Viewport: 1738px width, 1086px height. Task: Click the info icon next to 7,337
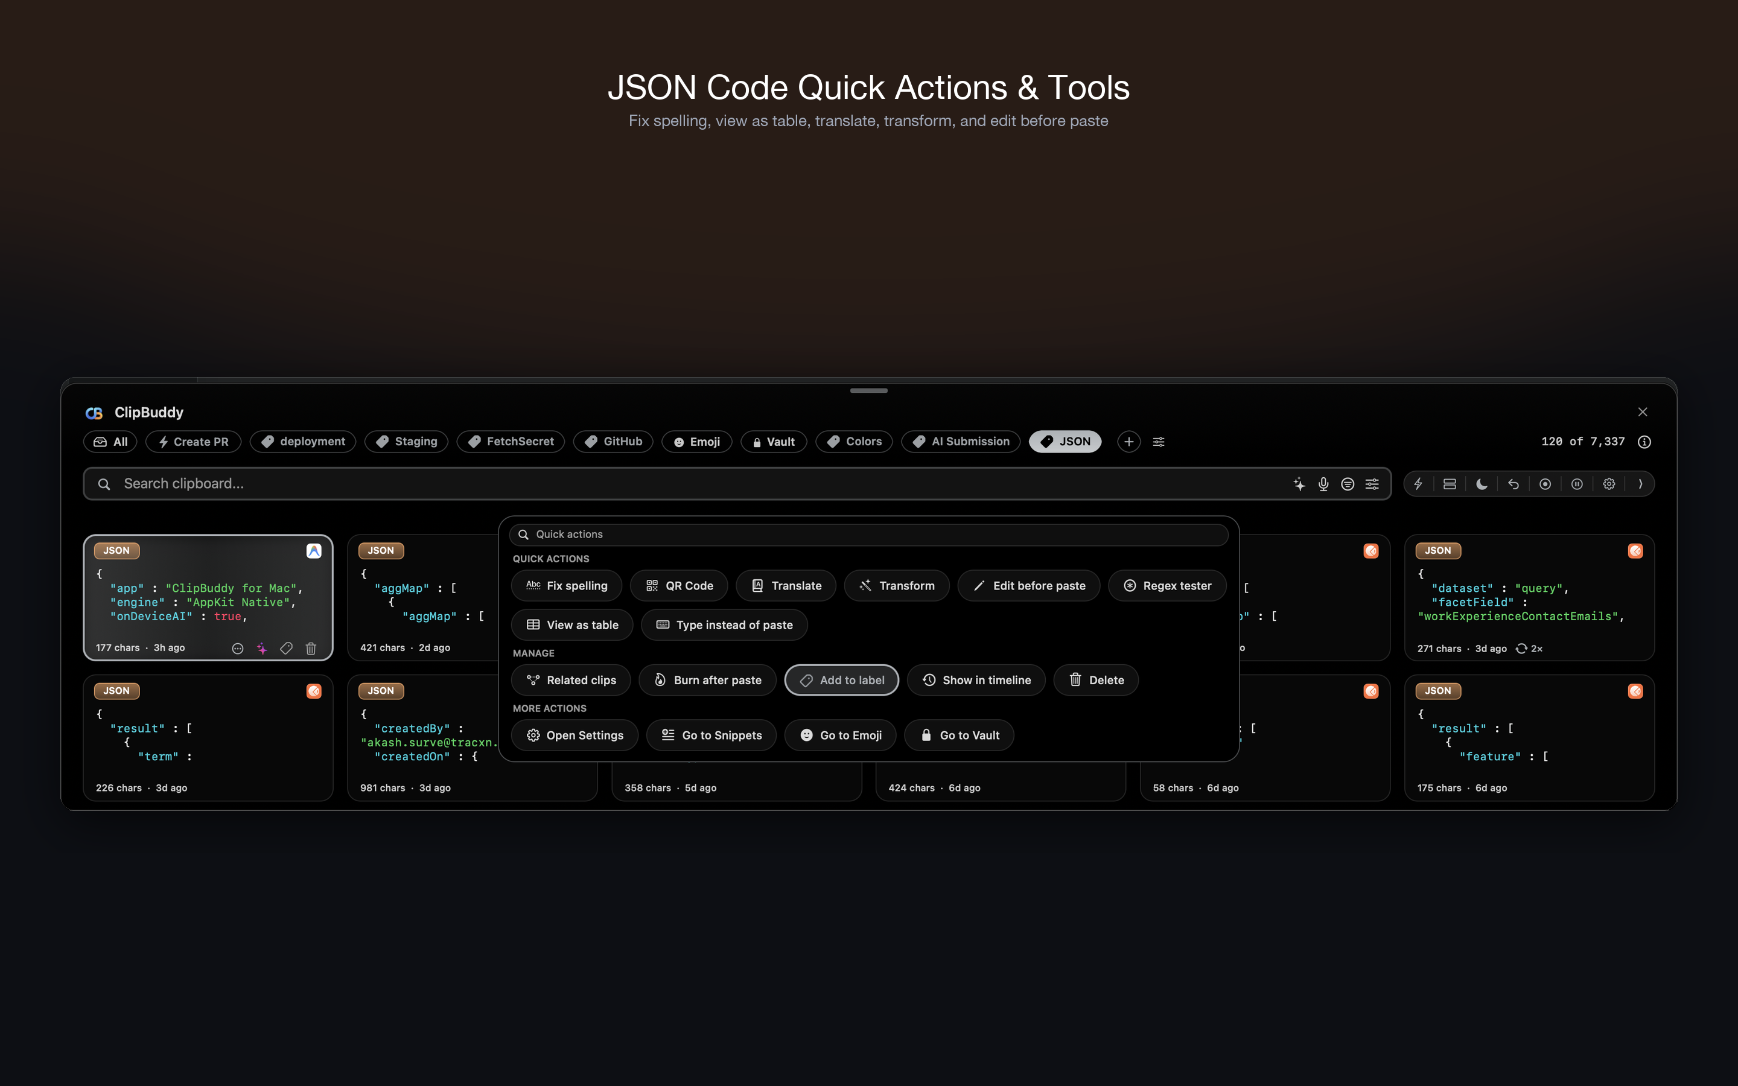(1644, 442)
